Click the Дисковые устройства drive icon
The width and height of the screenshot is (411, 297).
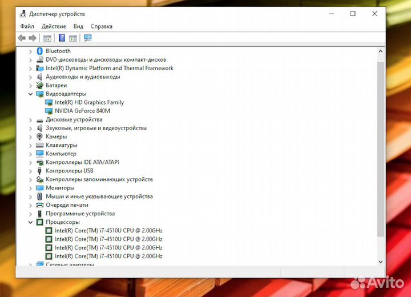[x=39, y=120]
